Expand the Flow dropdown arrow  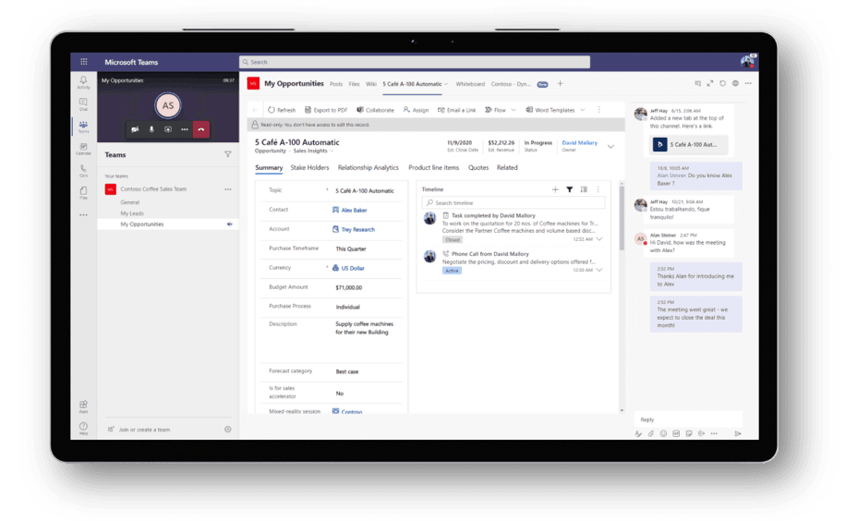click(513, 110)
